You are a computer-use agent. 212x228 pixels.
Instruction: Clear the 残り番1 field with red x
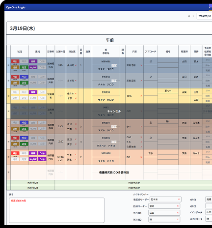click(178, 213)
